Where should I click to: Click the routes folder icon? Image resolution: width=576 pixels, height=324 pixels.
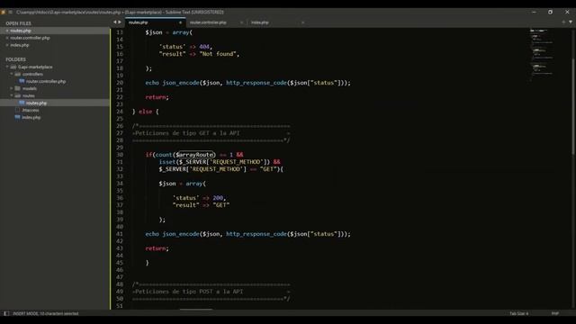(x=18, y=95)
